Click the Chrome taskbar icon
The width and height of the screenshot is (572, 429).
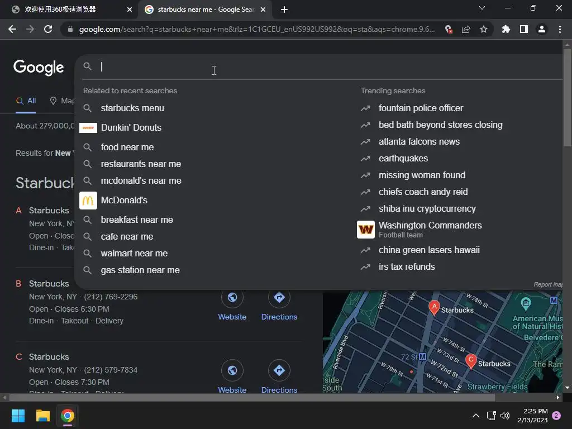(x=68, y=416)
